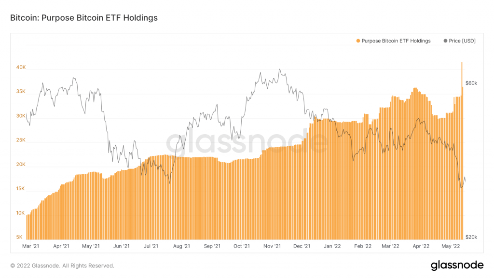The width and height of the screenshot is (494, 278).
Task: Click the $20k right axis label
Action: coord(471,237)
